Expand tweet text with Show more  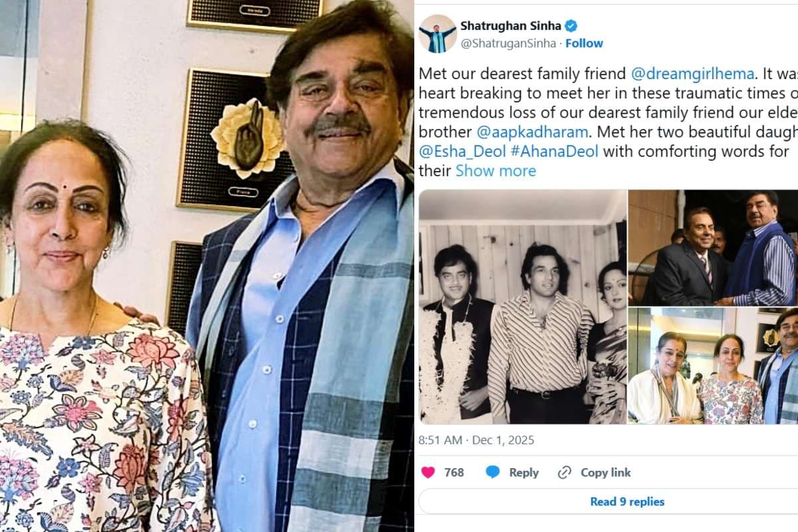[495, 171]
